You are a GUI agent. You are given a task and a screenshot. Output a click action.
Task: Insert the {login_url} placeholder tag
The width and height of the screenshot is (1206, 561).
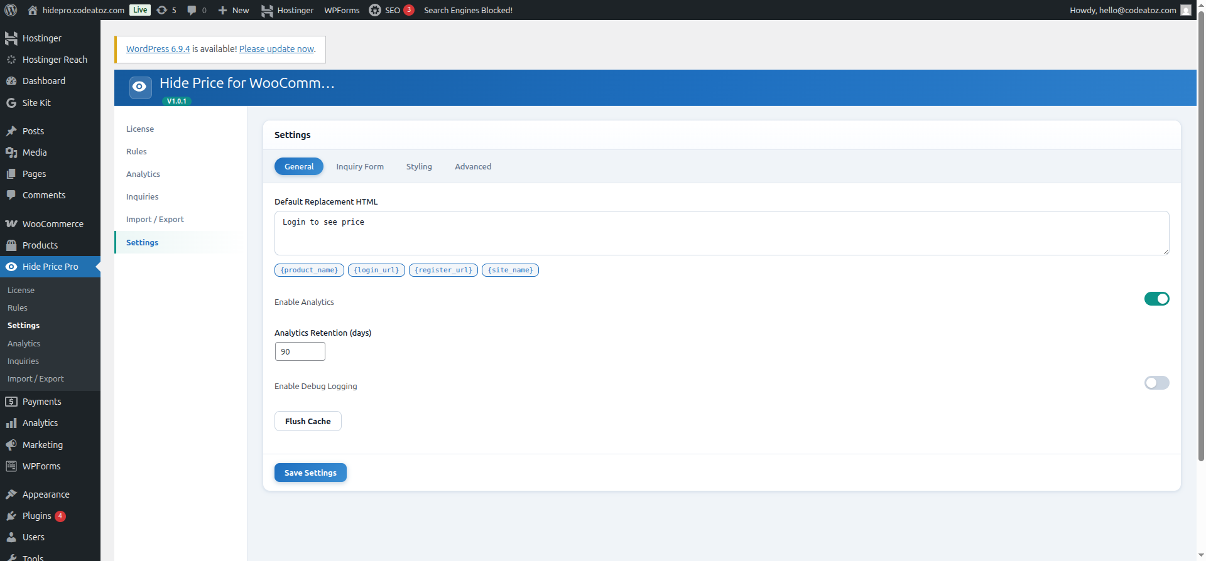tap(376, 270)
